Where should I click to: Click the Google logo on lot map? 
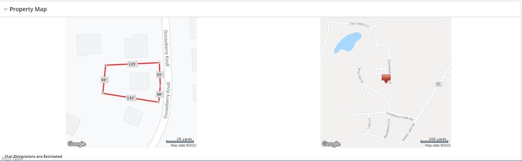(x=77, y=144)
